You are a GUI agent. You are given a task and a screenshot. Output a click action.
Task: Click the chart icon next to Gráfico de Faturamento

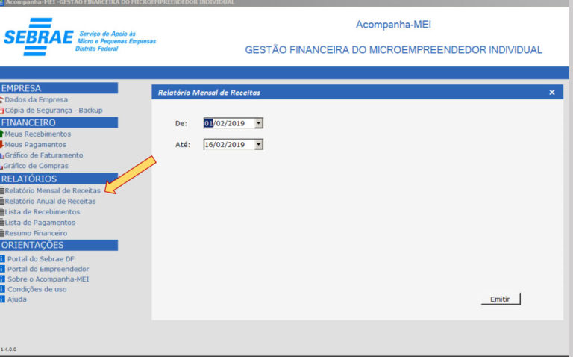click(1, 155)
